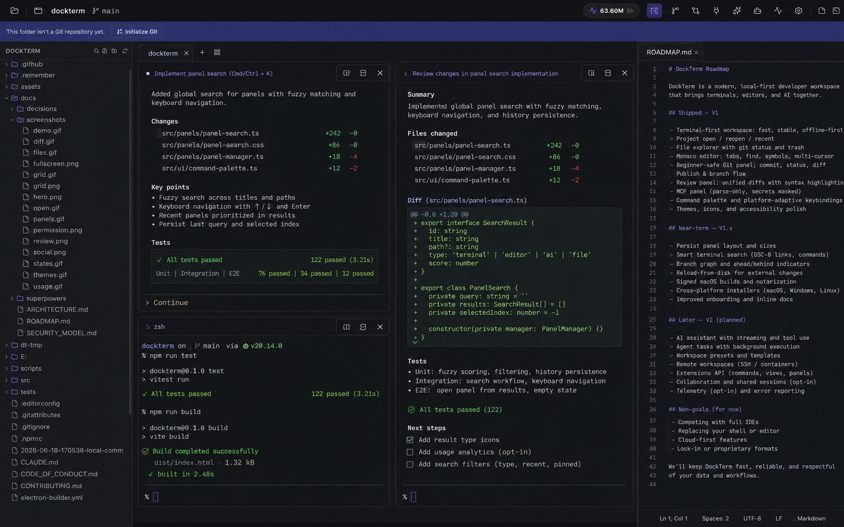Collapse the diff code block chevron
This screenshot has height=527, width=844.
coord(415,342)
